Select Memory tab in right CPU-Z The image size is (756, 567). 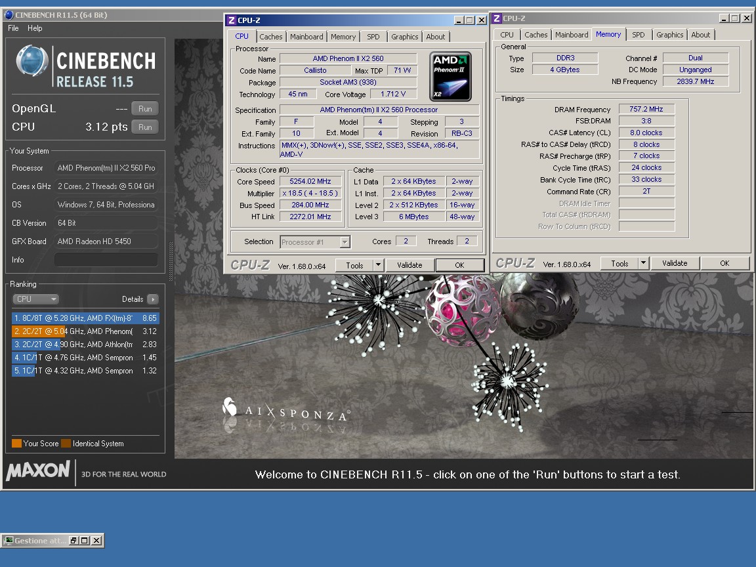coord(608,34)
